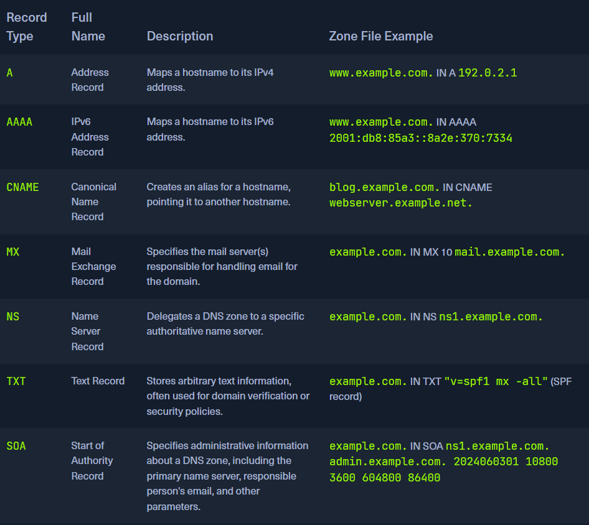Click the Description column header
Screen dimensions: 589x525
(179, 36)
